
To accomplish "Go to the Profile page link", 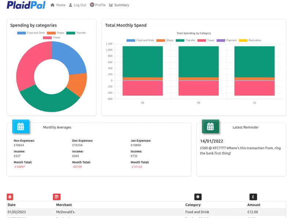I will tap(100, 5).
